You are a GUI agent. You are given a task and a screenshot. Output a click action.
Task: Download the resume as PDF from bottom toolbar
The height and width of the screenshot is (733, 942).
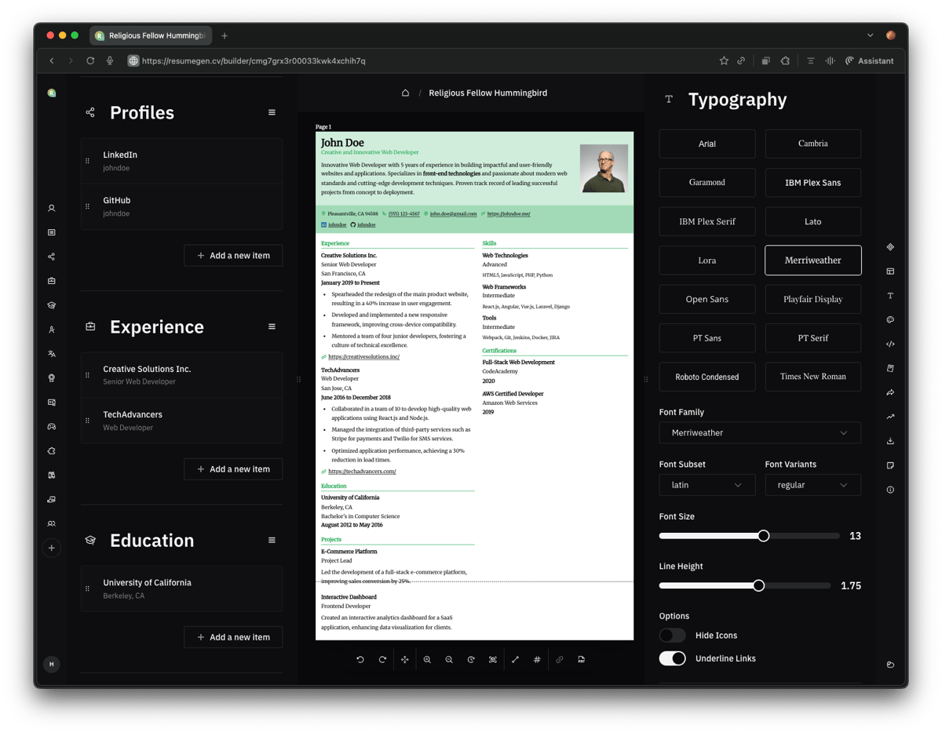point(581,660)
